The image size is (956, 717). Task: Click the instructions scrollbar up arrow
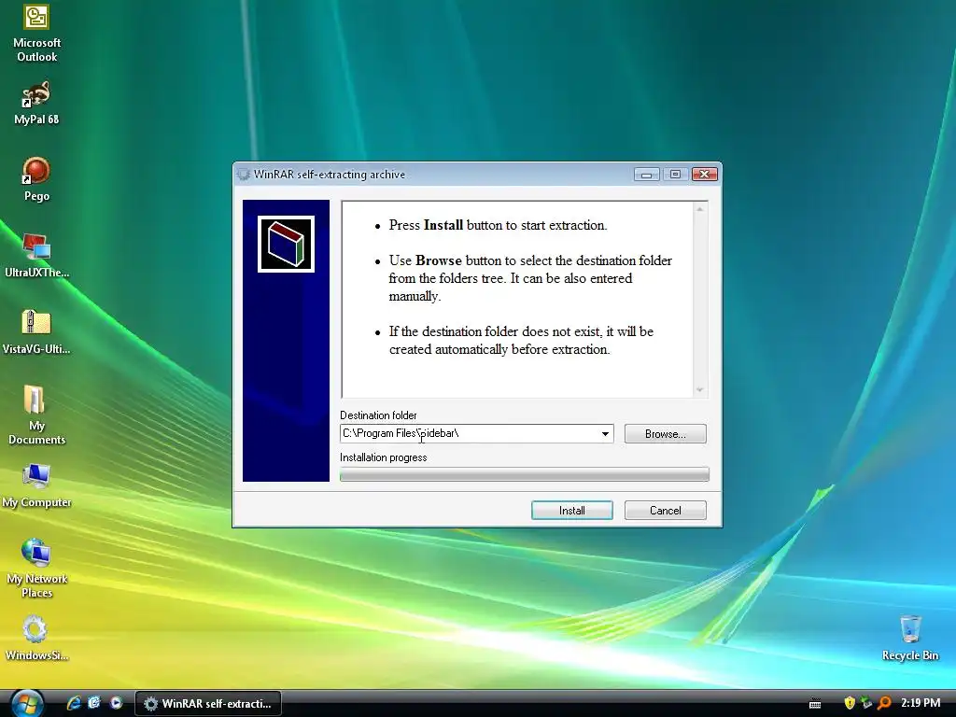(700, 210)
